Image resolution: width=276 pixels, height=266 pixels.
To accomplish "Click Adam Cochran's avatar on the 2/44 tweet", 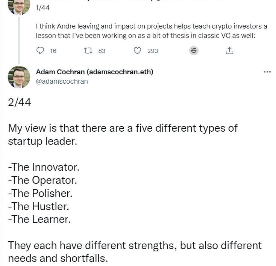I will (x=19, y=77).
